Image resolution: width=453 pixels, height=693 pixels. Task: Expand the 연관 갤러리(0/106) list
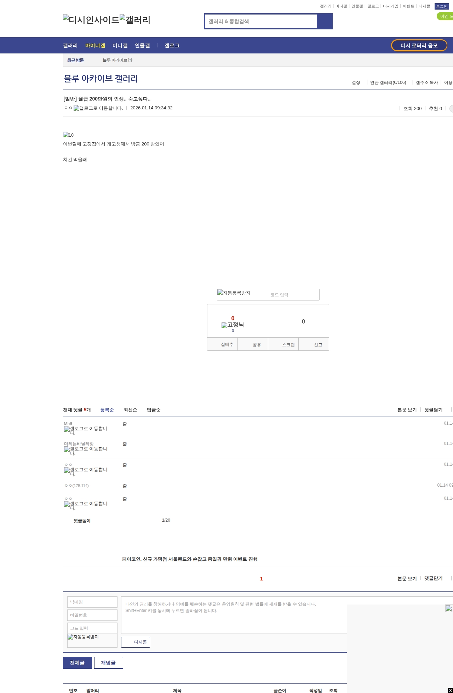coord(388,82)
